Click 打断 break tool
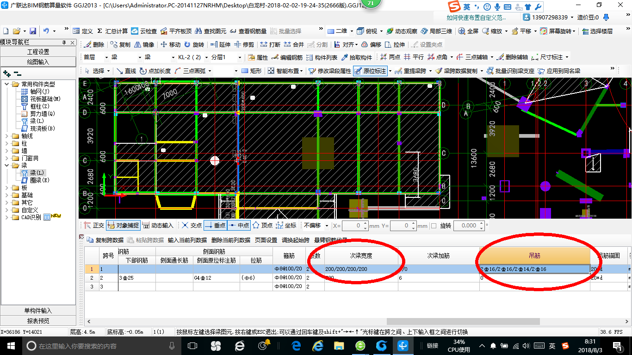Image resolution: width=632 pixels, height=355 pixels. (x=270, y=44)
